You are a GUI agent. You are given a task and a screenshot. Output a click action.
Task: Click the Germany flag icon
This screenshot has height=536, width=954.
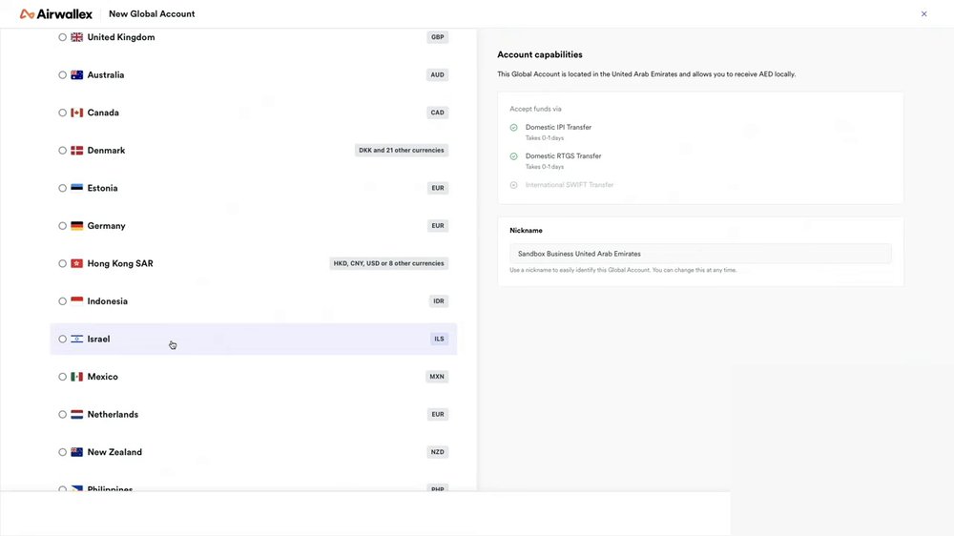[x=76, y=226]
